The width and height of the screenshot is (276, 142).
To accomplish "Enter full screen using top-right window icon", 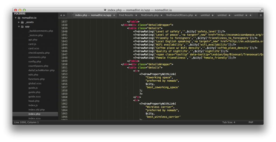I will coord(261,10).
